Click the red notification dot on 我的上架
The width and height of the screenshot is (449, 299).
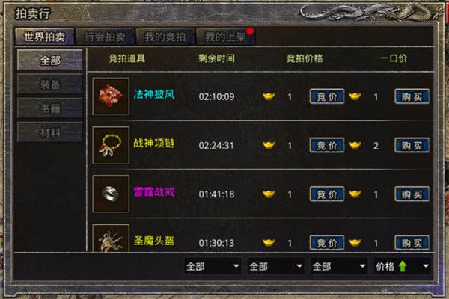click(250, 31)
